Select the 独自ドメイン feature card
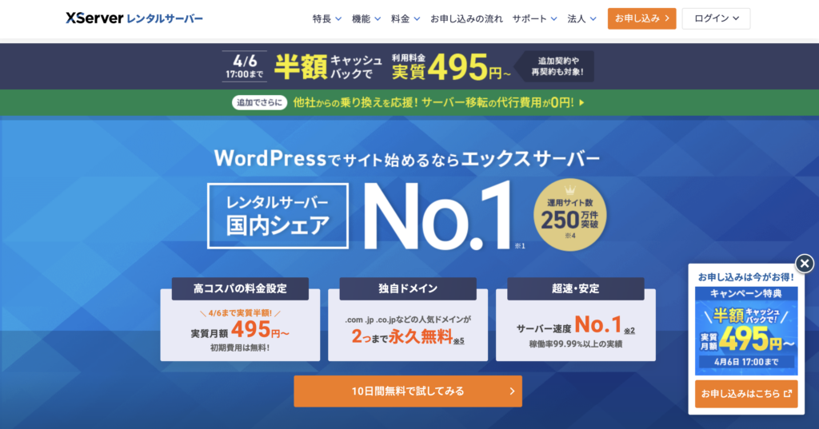 pyautogui.click(x=408, y=320)
